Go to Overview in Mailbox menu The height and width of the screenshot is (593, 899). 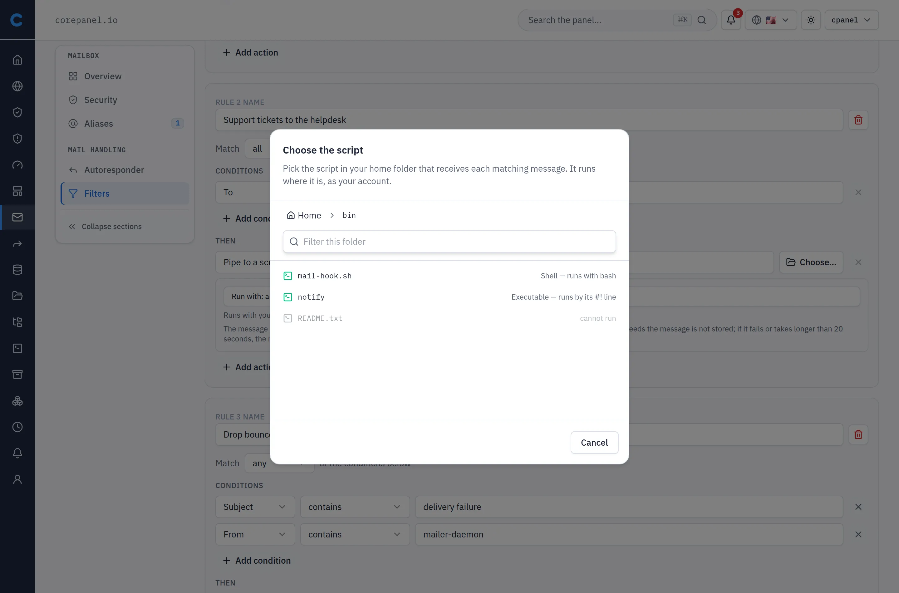coord(125,76)
